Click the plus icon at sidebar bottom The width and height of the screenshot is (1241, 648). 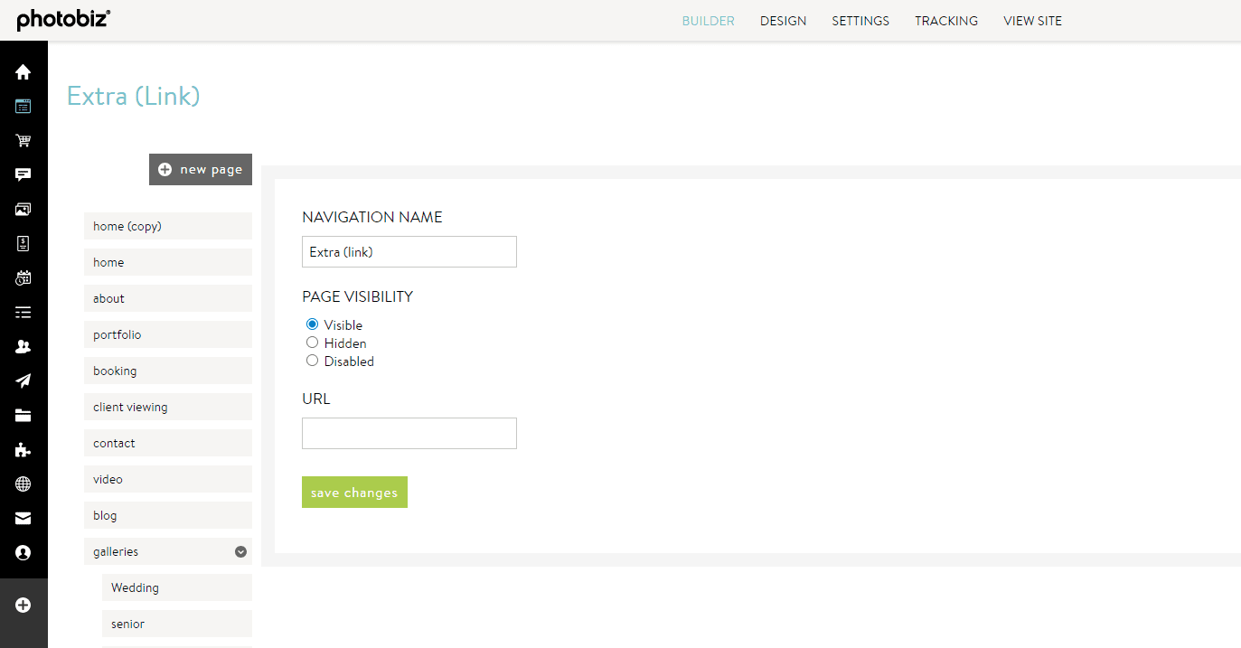pos(24,605)
